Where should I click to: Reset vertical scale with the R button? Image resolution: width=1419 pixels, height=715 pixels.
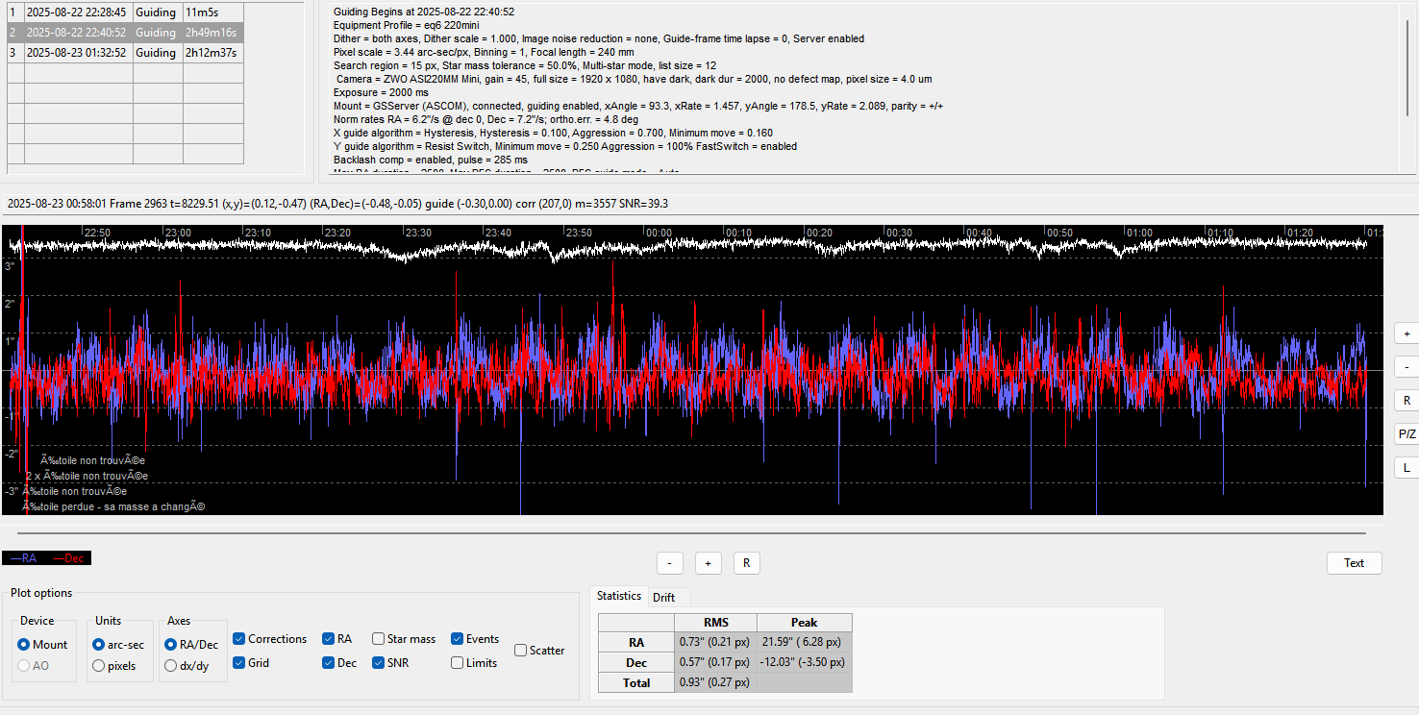tap(1407, 400)
